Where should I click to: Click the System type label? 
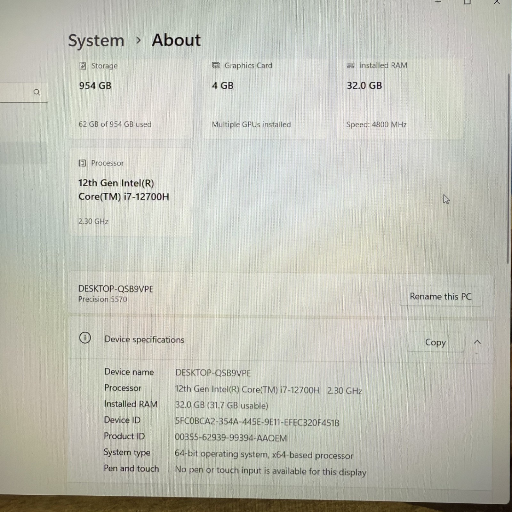tap(127, 452)
